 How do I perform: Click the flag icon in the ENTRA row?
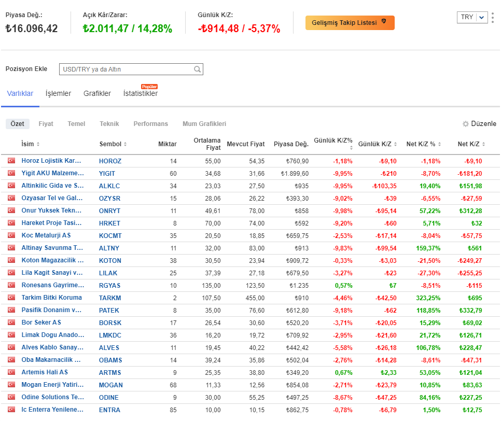pyautogui.click(x=11, y=410)
